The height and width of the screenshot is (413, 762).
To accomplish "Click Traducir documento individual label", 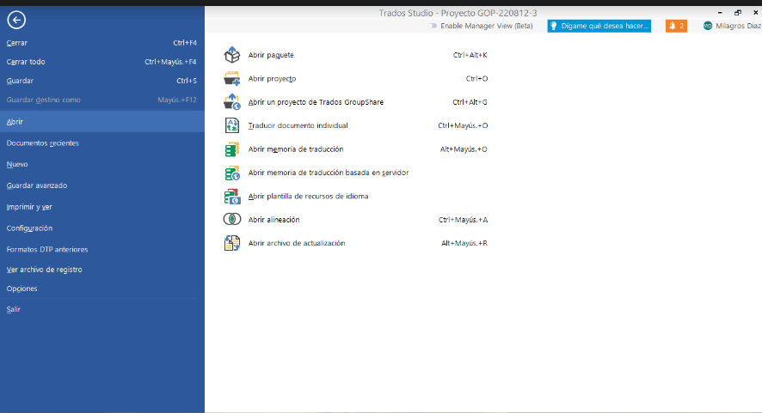I will [x=298, y=125].
